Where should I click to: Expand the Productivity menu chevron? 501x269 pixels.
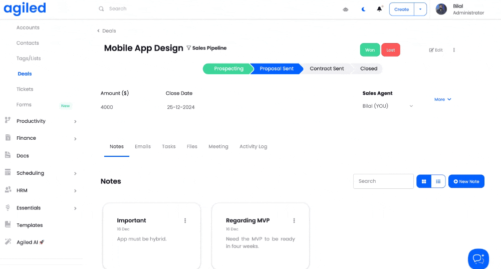point(76,121)
